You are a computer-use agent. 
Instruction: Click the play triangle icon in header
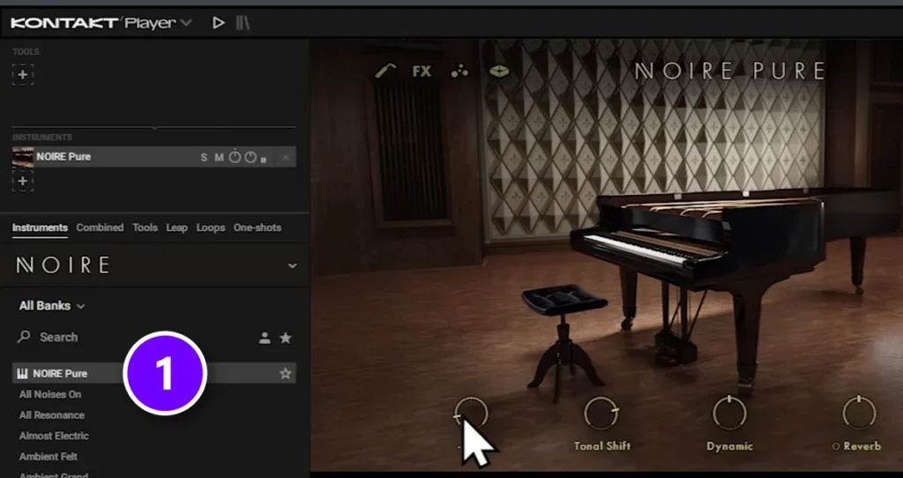[x=219, y=23]
